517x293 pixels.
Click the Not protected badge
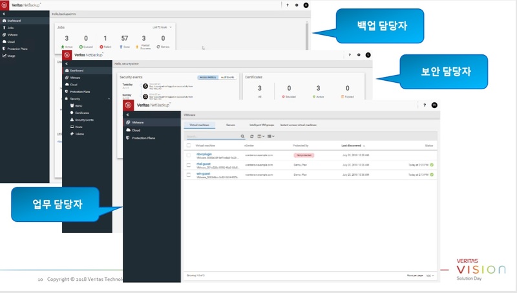tap(304, 155)
